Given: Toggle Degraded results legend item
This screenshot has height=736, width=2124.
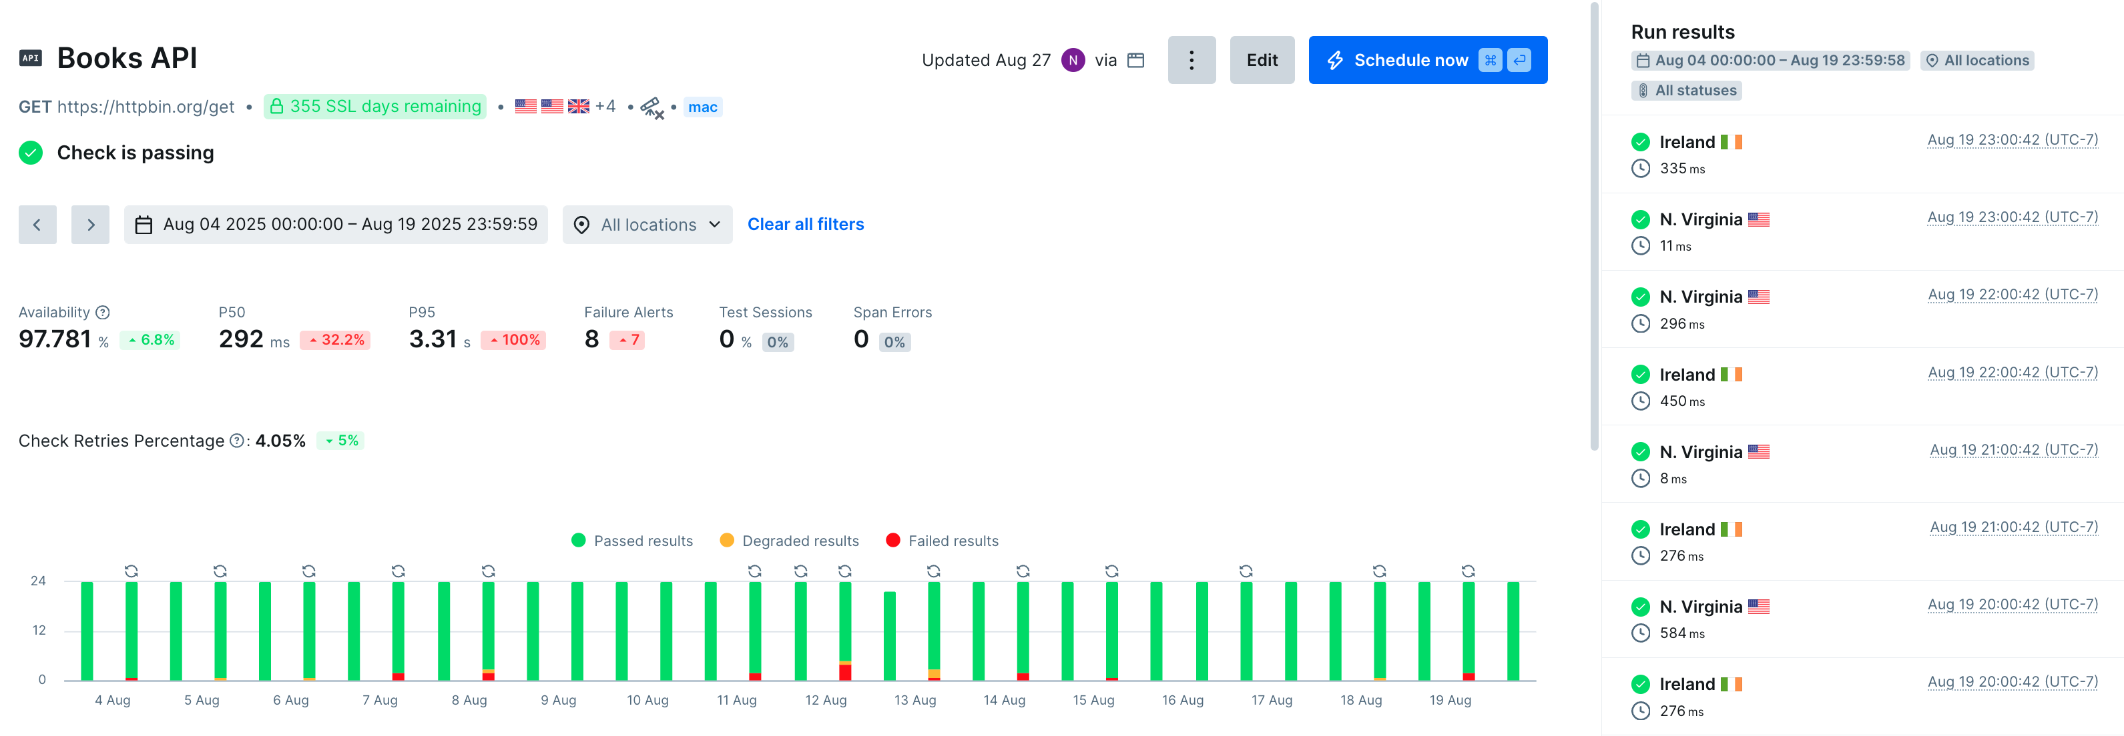Looking at the screenshot, I should [789, 541].
